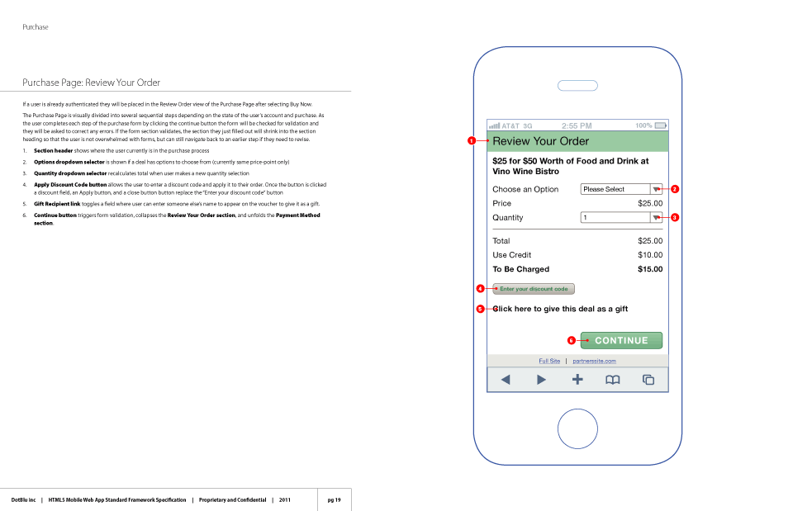Click callout marker number 6 beside Continue

(x=571, y=339)
